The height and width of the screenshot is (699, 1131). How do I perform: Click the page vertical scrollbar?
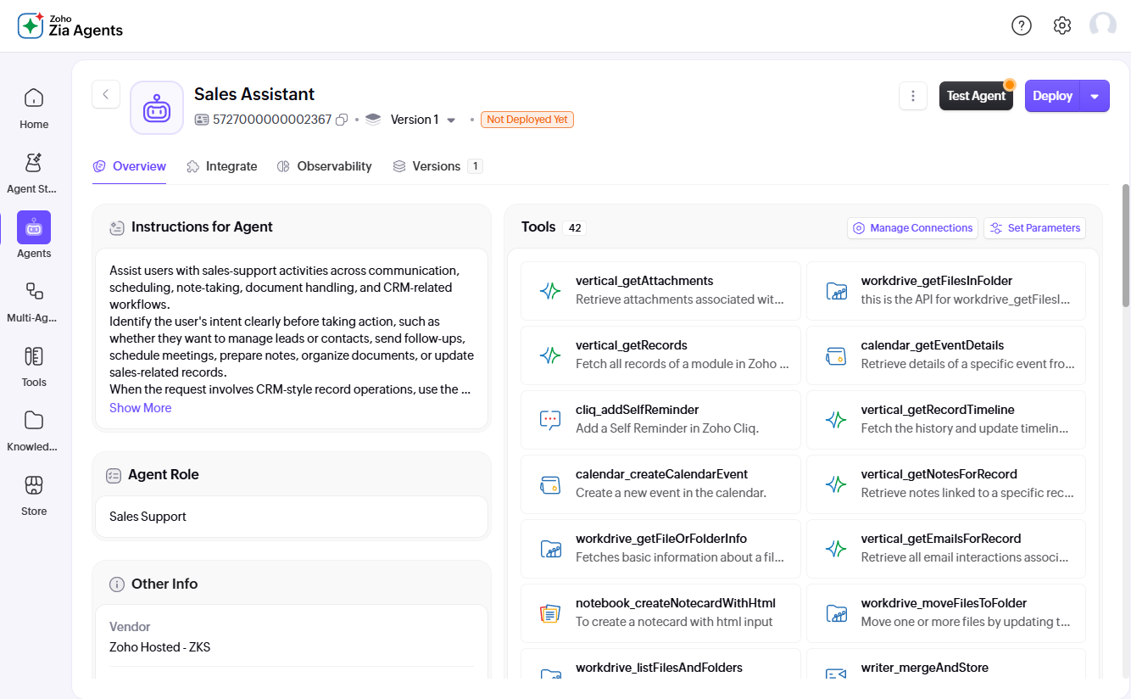tap(1126, 246)
